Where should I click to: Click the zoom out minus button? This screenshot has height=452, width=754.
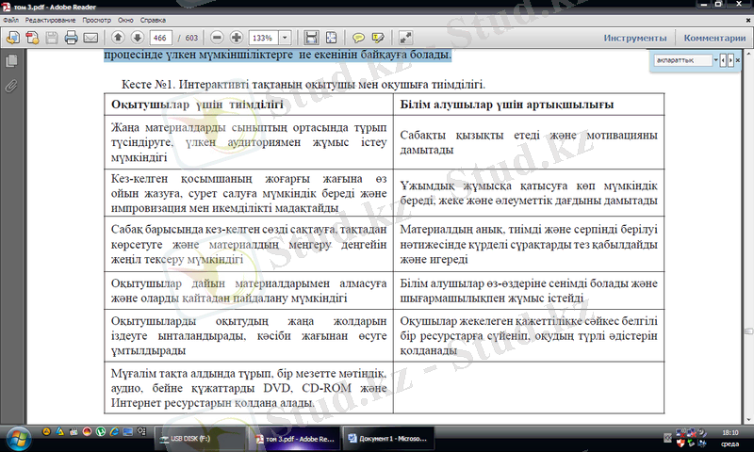[x=216, y=38]
